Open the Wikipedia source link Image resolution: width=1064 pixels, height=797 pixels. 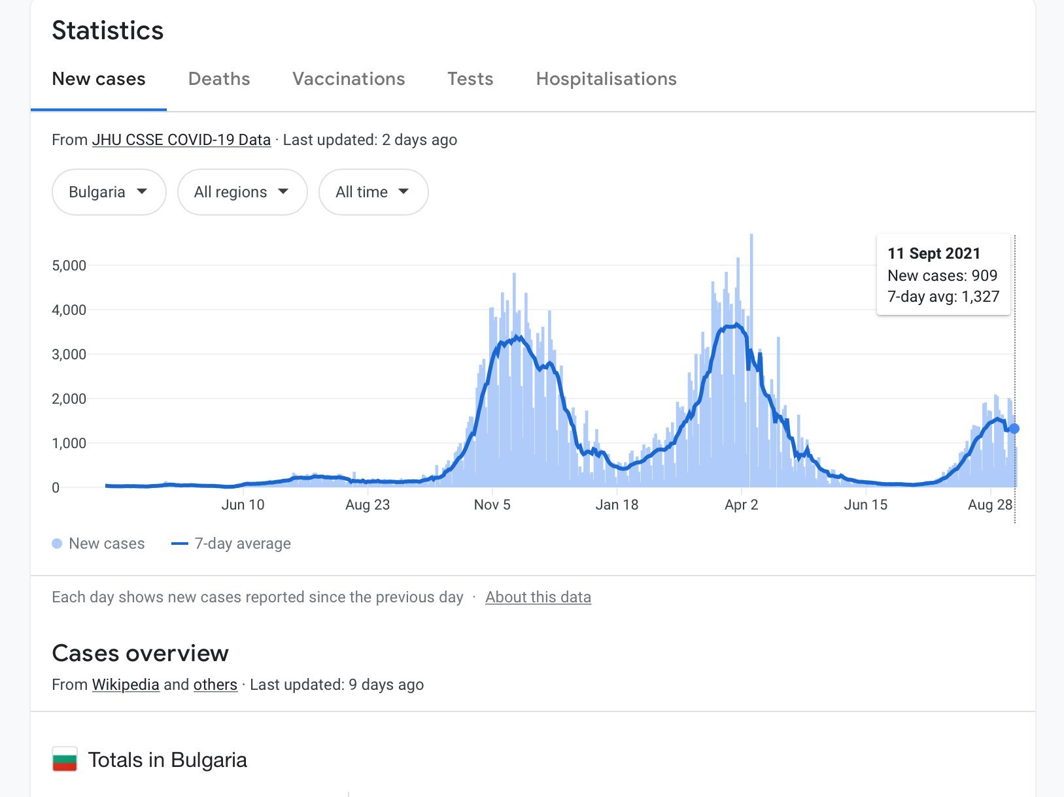tap(126, 685)
